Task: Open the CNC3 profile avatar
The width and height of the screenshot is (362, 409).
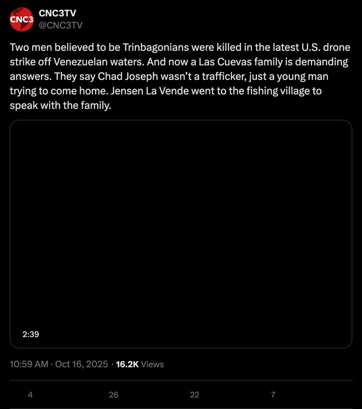Action: 22,19
